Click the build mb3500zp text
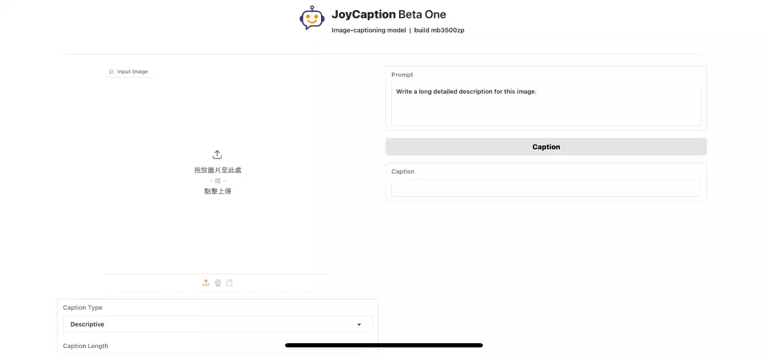Image resolution: width=768 pixels, height=354 pixels. 439,30
